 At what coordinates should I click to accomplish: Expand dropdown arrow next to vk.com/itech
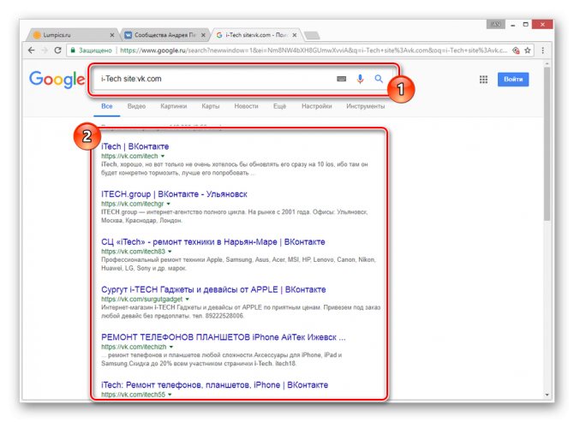tap(163, 156)
